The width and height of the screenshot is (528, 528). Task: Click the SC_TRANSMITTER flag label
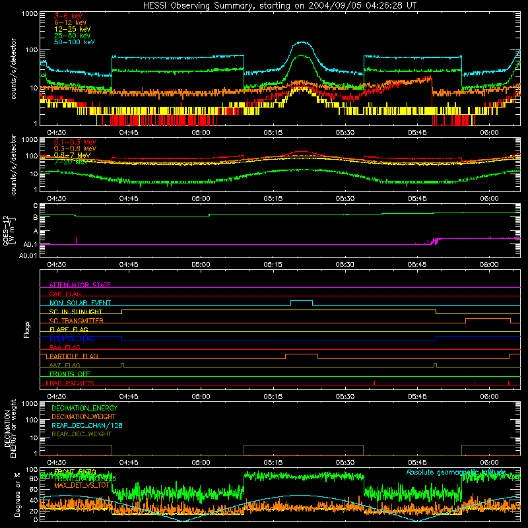(76, 321)
